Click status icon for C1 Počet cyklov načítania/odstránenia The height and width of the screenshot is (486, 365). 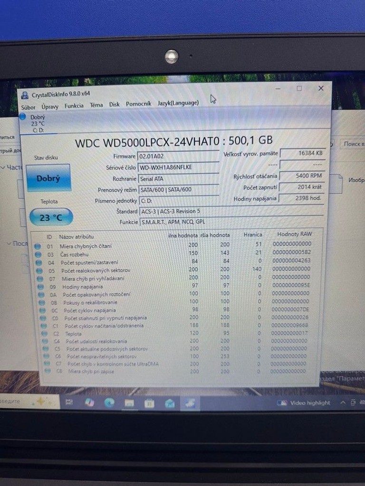click(x=44, y=326)
